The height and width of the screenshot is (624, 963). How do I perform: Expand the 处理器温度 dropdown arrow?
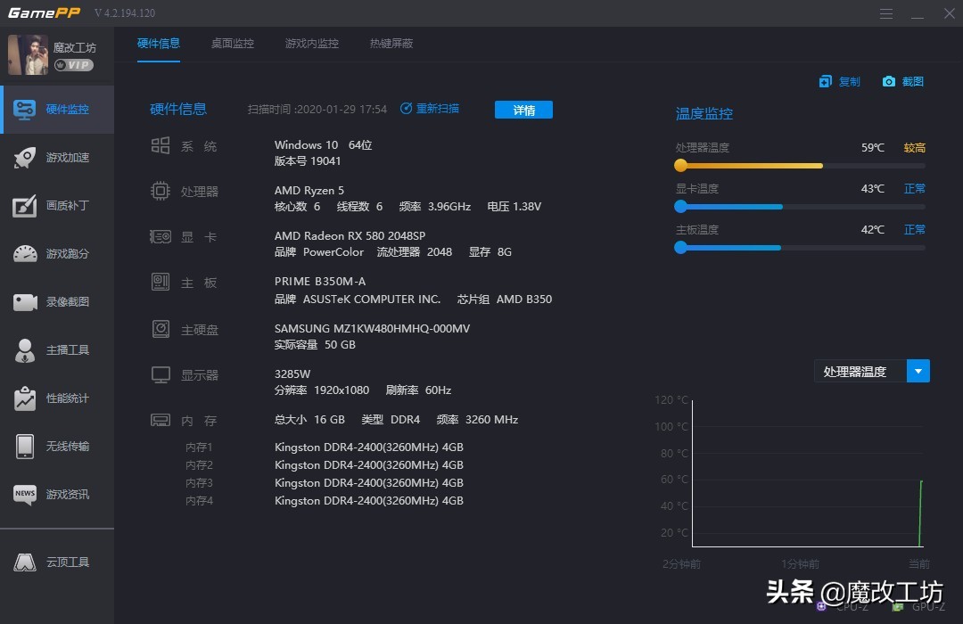point(918,371)
